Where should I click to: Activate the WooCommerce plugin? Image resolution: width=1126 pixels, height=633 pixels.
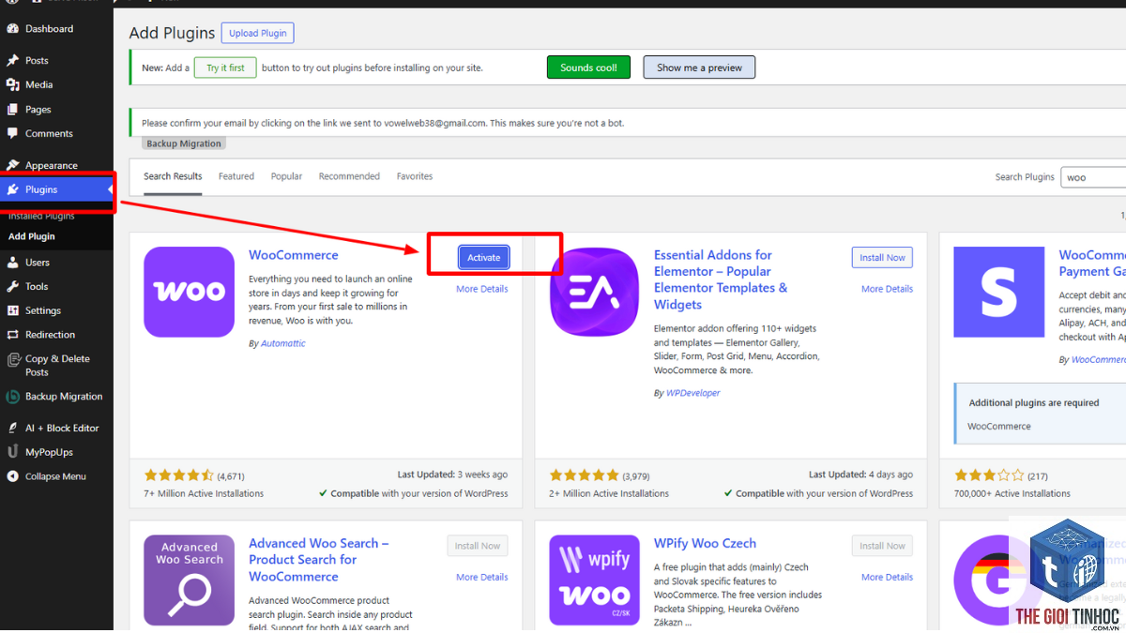coord(484,258)
